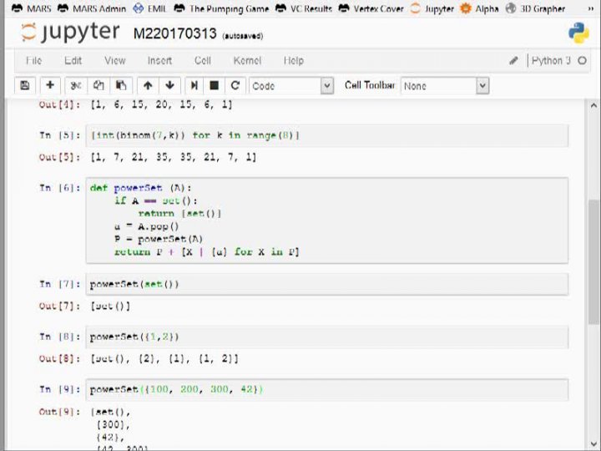Open the View menu
Image resolution: width=601 pixels, height=451 pixels.
(115, 61)
